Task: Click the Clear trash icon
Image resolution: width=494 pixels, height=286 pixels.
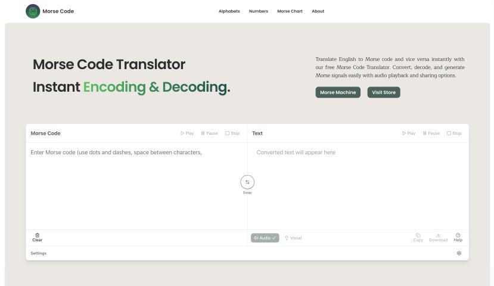Action: (x=38, y=235)
